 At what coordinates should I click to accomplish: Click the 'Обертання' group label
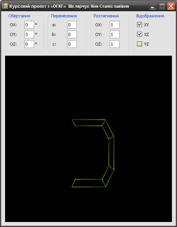(x=19, y=16)
